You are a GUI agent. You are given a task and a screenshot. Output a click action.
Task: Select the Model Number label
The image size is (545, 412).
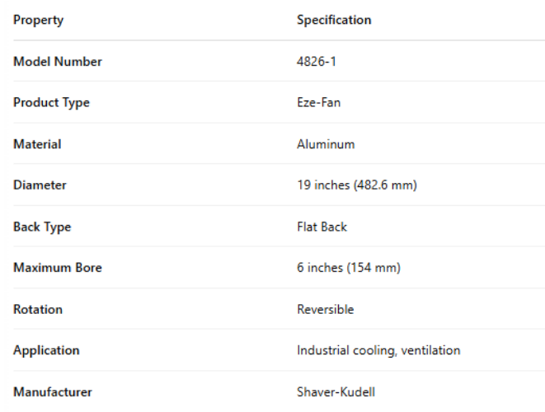58,62
